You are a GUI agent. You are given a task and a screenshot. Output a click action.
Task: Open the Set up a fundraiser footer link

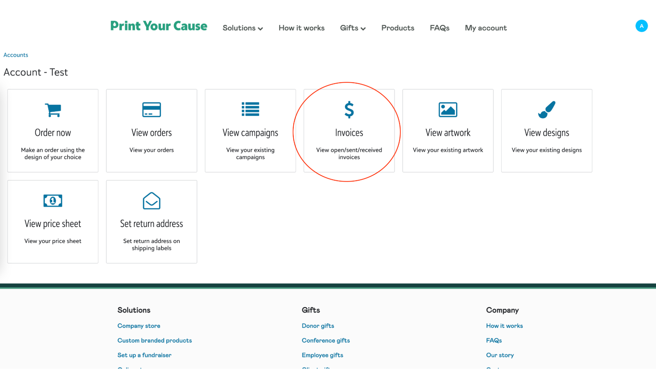pyautogui.click(x=144, y=355)
